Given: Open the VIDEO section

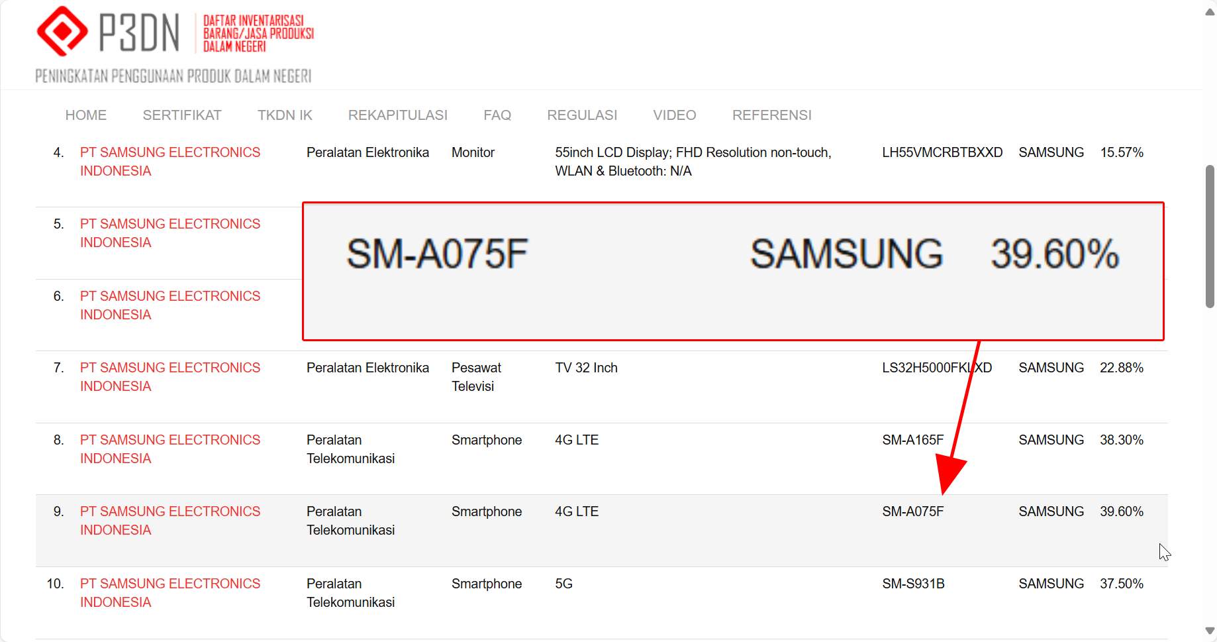Looking at the screenshot, I should [673, 115].
